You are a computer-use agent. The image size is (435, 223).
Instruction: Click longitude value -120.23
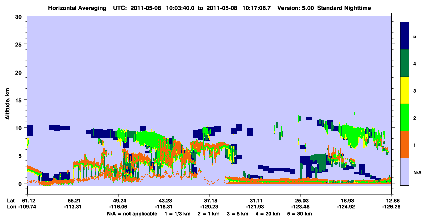pos(209,206)
